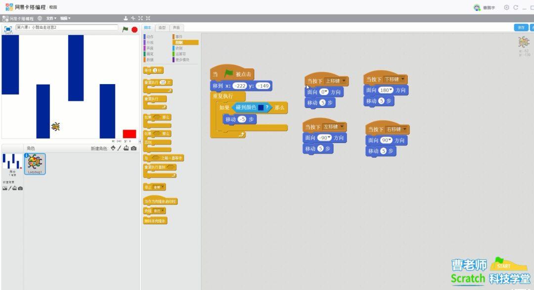Select the shrink sprite tool icon
The image size is (534, 290).
(x=148, y=18)
